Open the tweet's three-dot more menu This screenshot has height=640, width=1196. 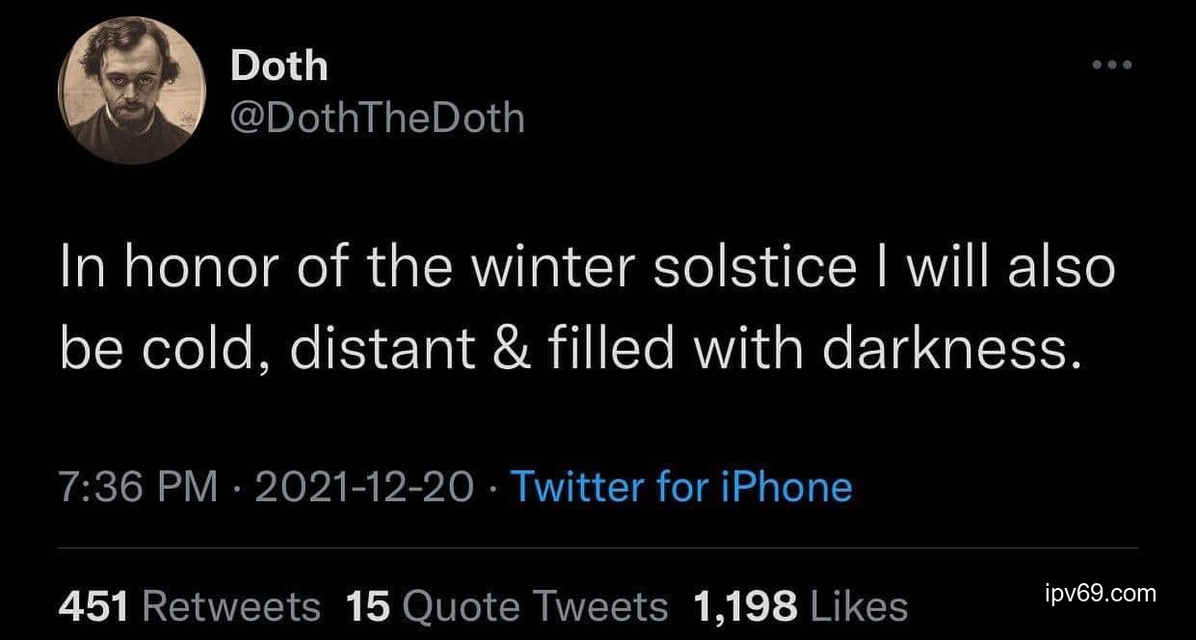pos(1111,66)
